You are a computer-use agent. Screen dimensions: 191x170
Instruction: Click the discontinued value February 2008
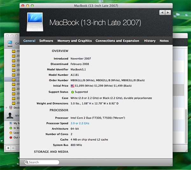80,64
